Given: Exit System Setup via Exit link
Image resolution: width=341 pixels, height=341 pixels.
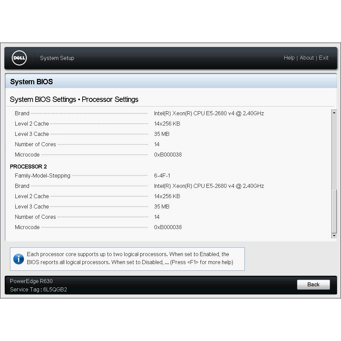Looking at the screenshot, I should (323, 58).
